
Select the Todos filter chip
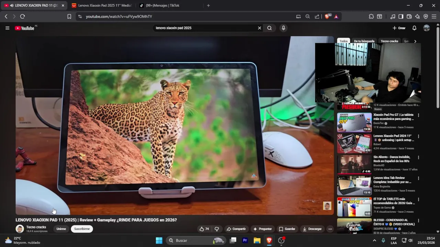coord(343,41)
